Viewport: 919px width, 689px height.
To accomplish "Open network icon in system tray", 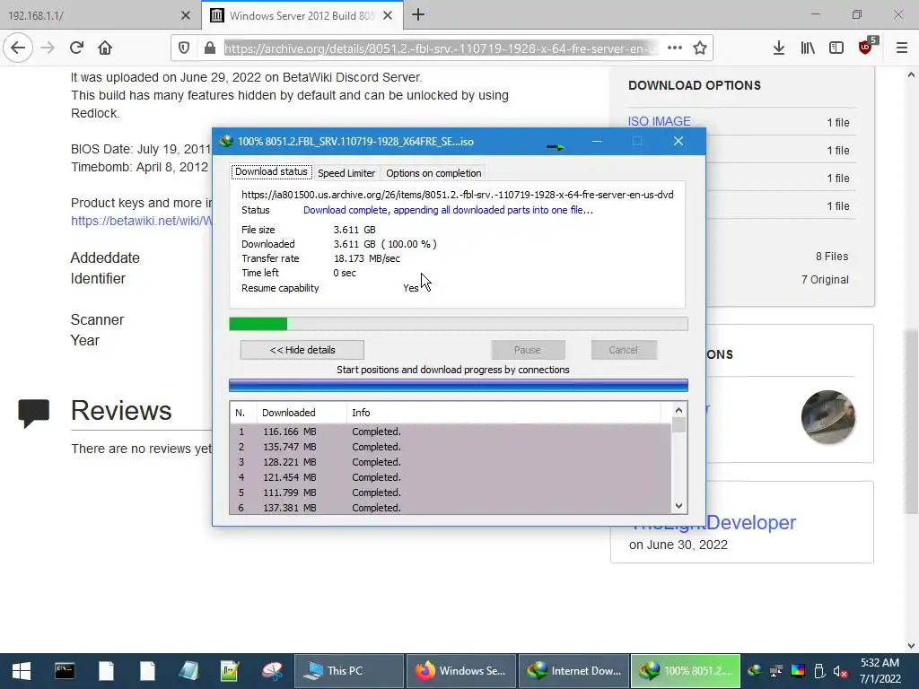I will tap(776, 671).
